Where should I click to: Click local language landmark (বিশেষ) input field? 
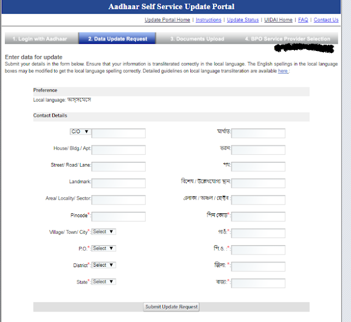click(258, 183)
